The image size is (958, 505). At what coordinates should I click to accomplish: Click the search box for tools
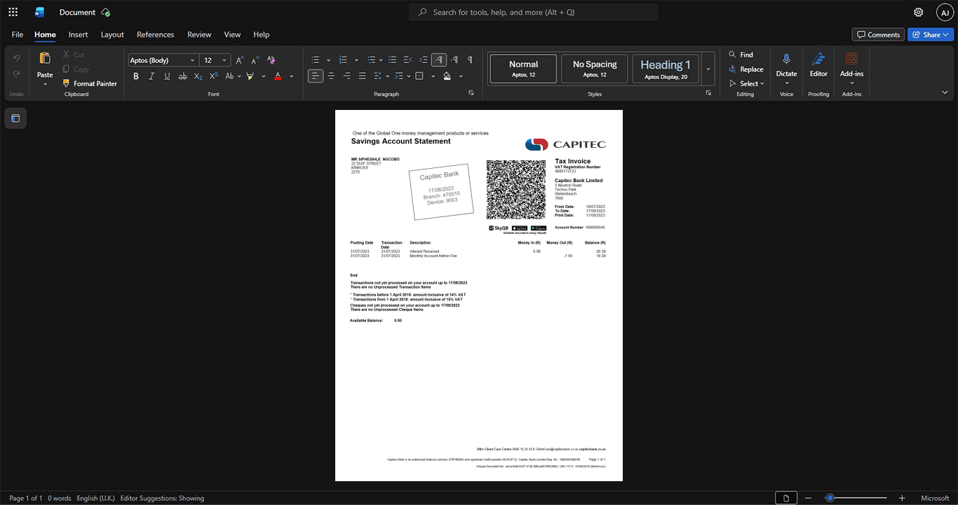click(534, 12)
